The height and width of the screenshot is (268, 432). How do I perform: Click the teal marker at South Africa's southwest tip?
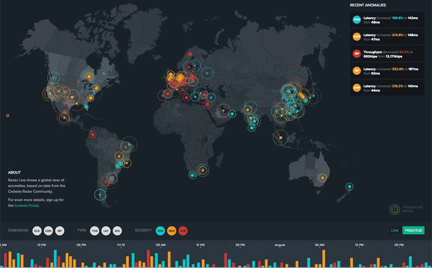pos(192,175)
